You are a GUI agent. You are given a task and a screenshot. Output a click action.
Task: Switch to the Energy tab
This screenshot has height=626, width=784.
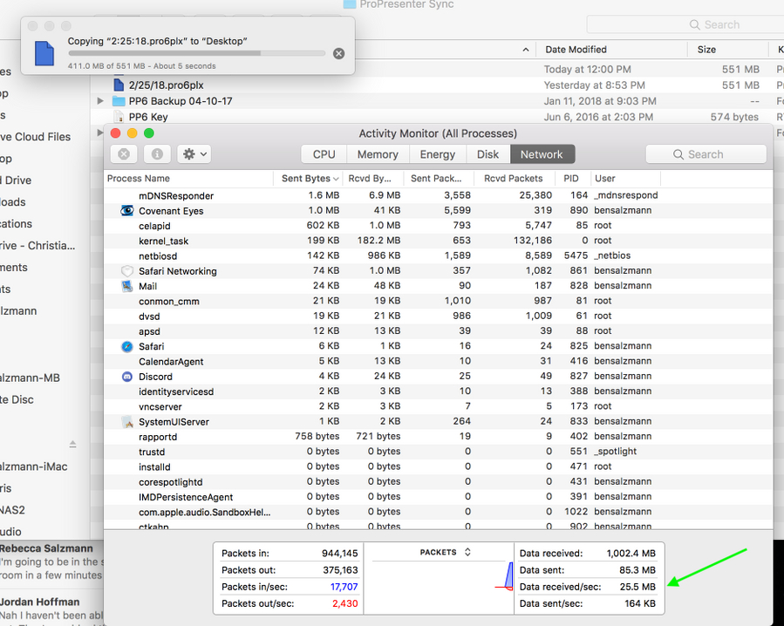(438, 154)
